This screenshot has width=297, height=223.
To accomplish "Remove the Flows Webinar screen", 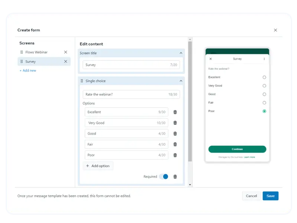I will click(66, 52).
